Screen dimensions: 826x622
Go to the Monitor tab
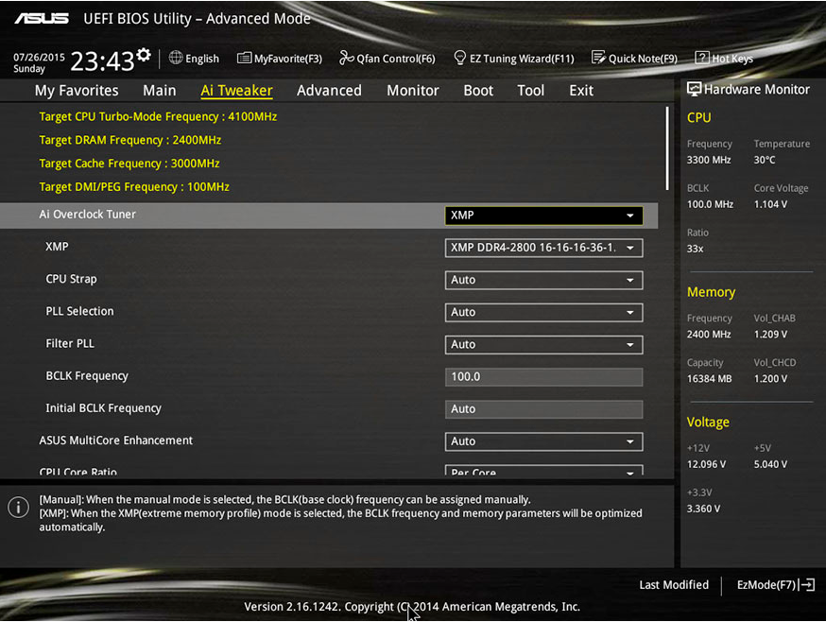pos(412,90)
